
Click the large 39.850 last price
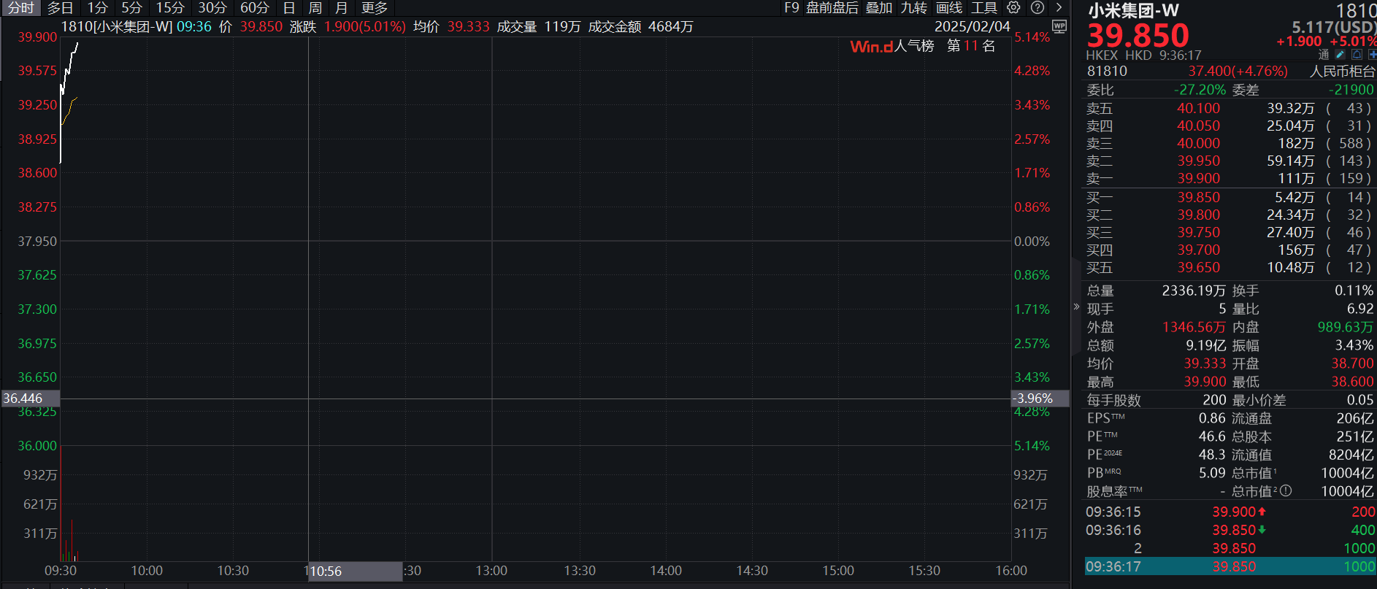pyautogui.click(x=1138, y=35)
